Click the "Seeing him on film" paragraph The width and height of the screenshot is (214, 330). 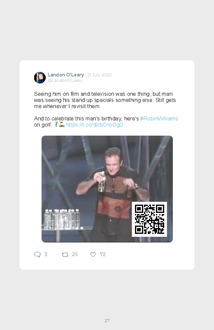click(105, 100)
